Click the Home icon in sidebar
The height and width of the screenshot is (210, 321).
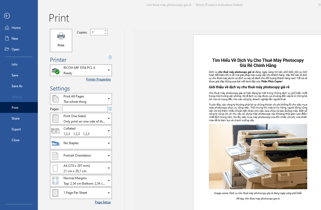(x=7, y=28)
